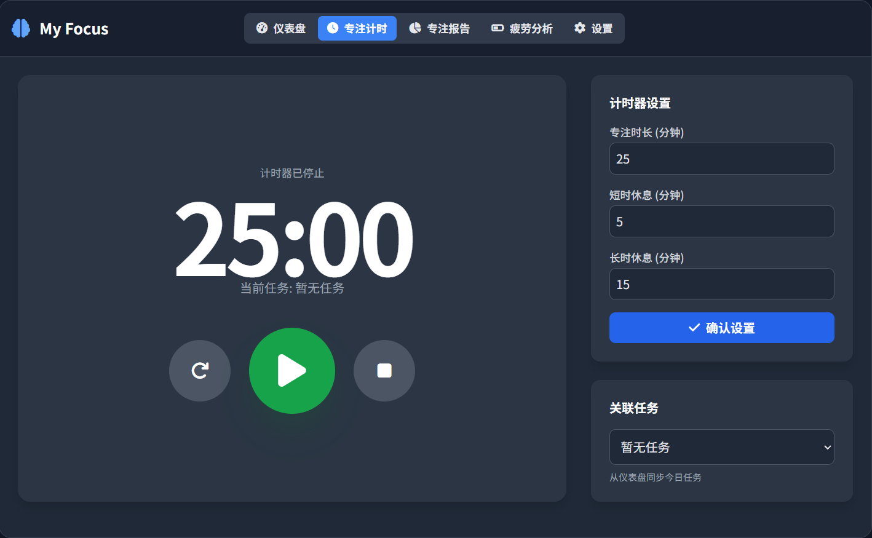Screen dimensions: 872x538
Task: Open the 设置 settings tab
Action: click(593, 28)
